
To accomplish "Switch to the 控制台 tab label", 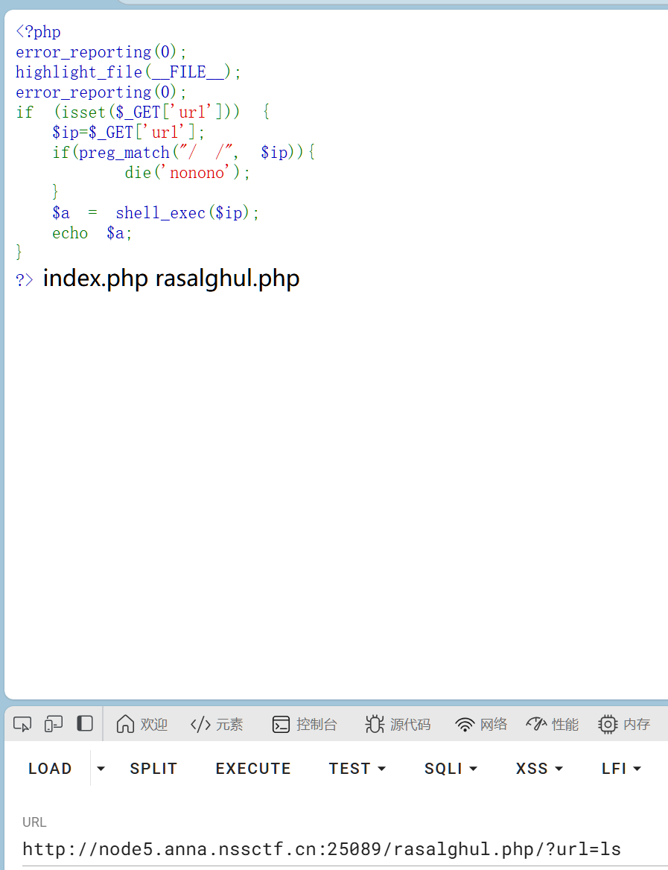I will coord(316,724).
